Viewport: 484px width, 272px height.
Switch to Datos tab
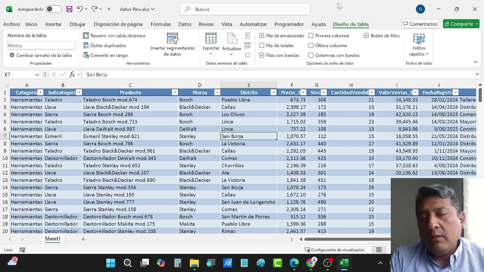tap(185, 24)
